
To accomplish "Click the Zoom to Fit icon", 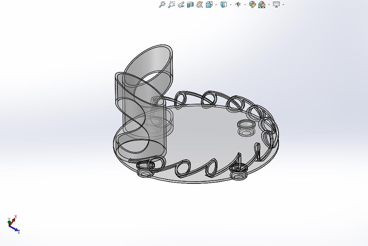I will (x=162, y=4).
